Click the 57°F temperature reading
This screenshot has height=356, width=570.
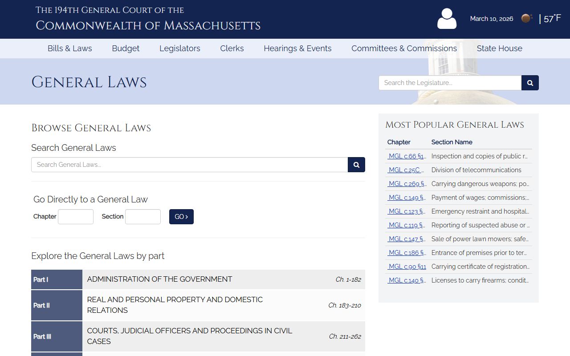click(x=552, y=18)
